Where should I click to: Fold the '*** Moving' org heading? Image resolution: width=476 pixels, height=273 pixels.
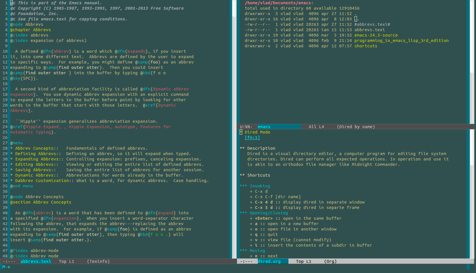point(252,251)
